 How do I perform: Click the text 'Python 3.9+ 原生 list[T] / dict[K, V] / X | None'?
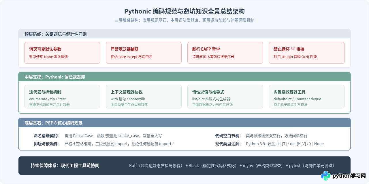coord(285,144)
